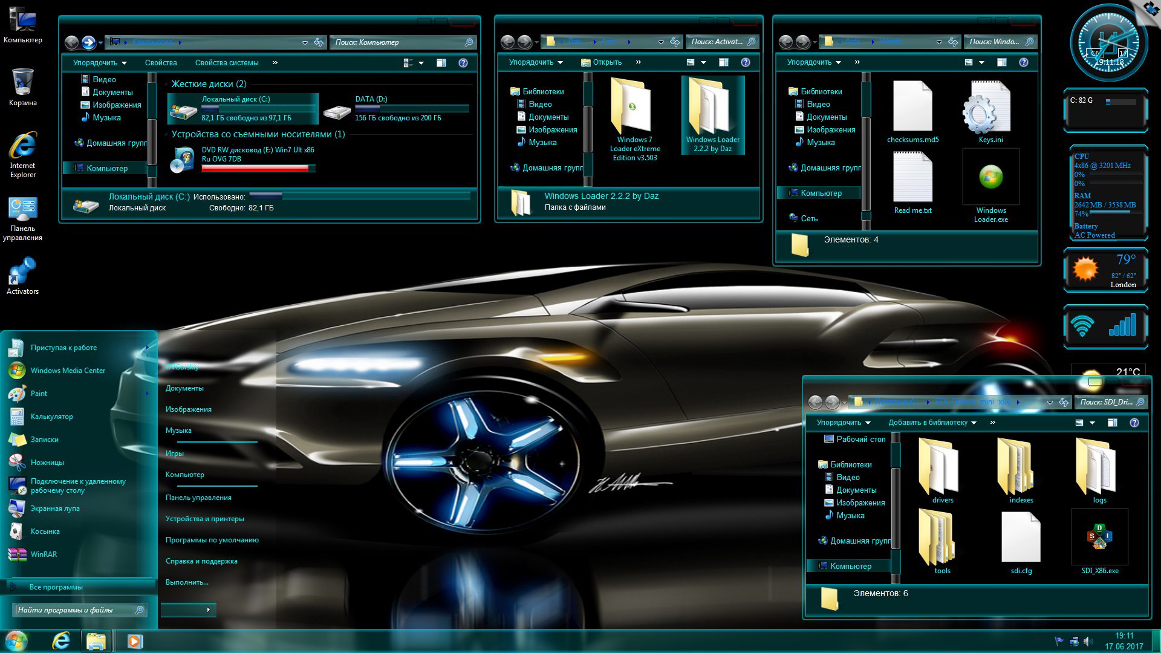
Task: Launch WinRAR from Start menu
Action: [x=79, y=554]
